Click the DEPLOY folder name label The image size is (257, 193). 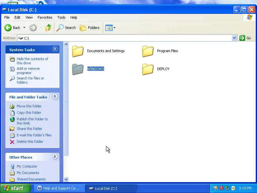tap(163, 69)
